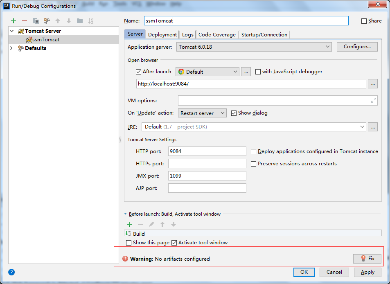This screenshot has height=284, width=390.
Task: Click Fix to resolve artifacts warning
Action: (x=367, y=259)
